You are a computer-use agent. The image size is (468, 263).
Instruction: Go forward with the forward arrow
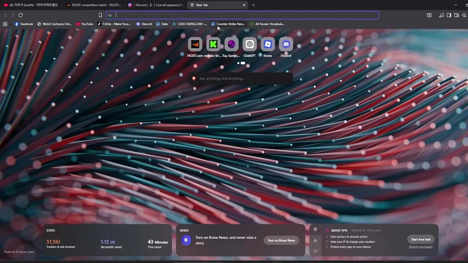(x=13, y=15)
